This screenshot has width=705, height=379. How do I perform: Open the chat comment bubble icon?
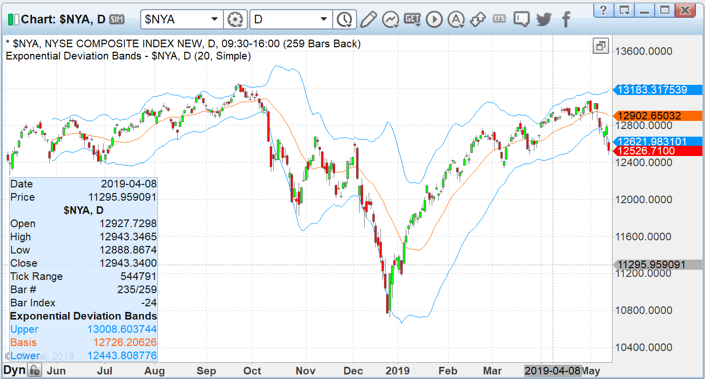(521, 20)
